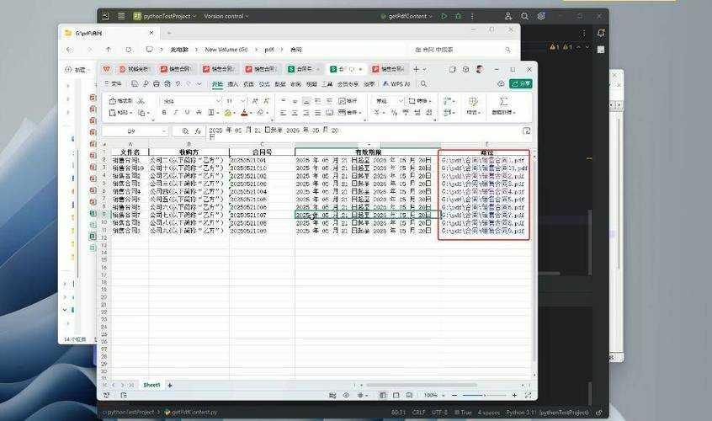
Task: Add a new sheet with plus icon
Action: (x=170, y=385)
